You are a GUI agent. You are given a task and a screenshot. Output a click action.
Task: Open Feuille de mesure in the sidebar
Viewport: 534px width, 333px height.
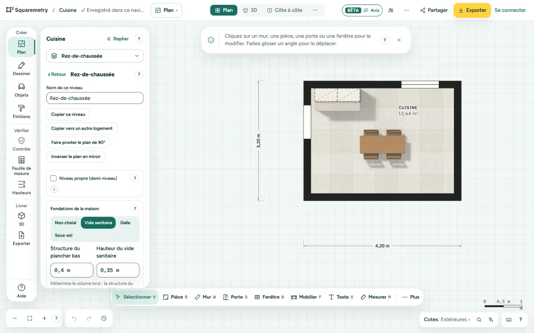pos(21,166)
